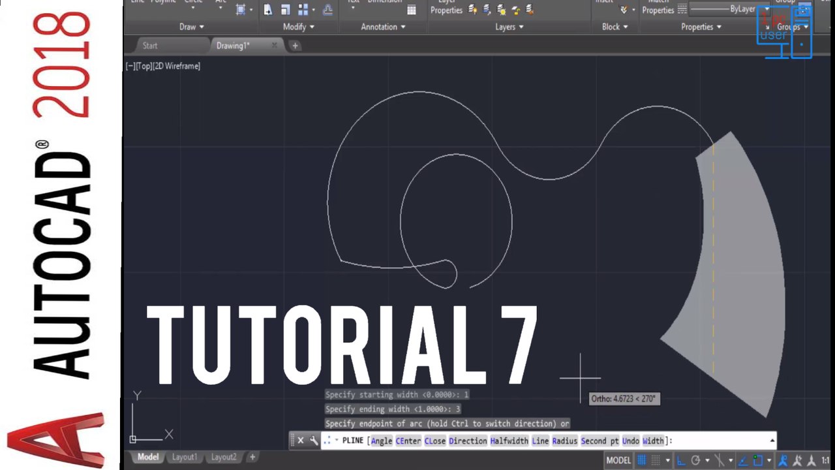Click the polar tracking icon
Viewport: 835px width, 470px height.
coord(696,460)
